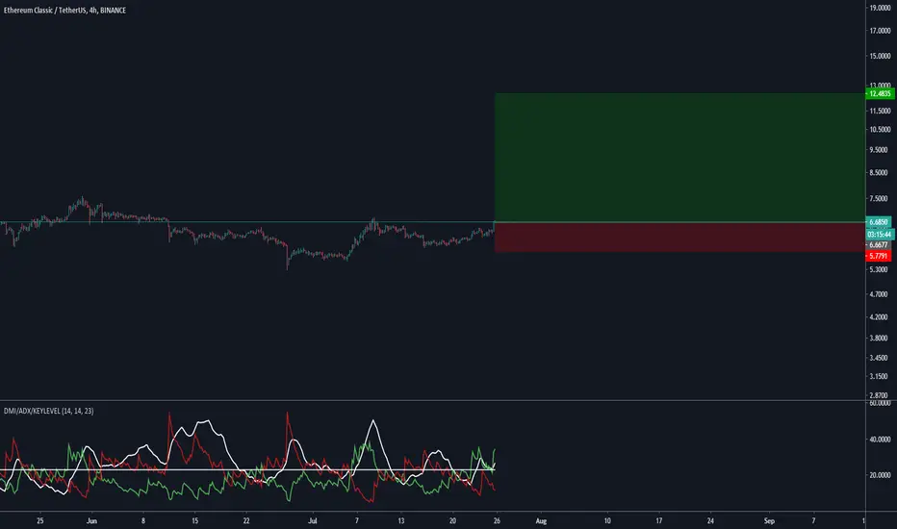Click the 24 date label on the time axis

(710, 521)
